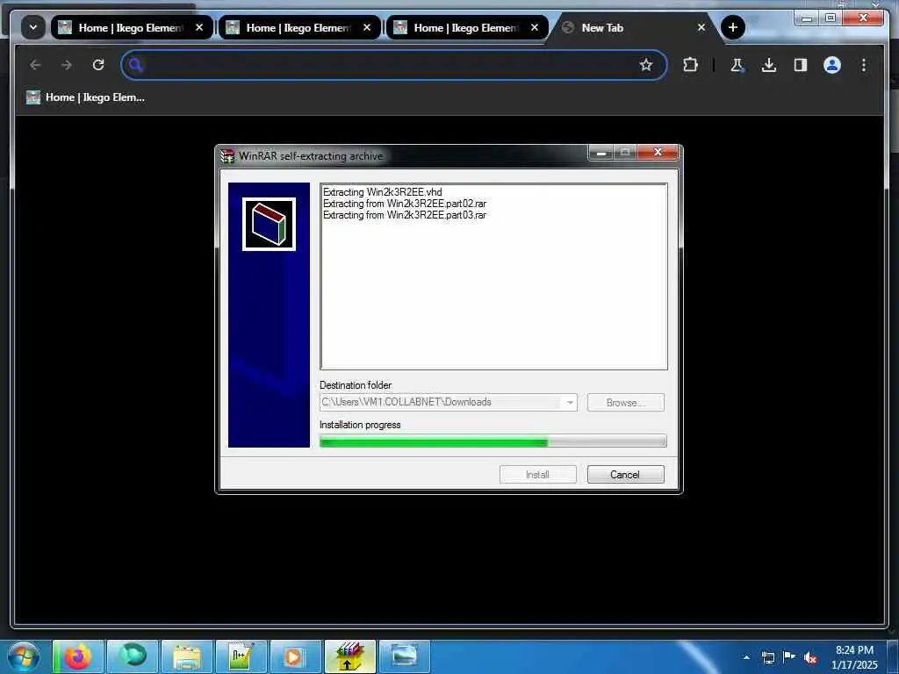
Task: Open the network tray icon
Action: click(767, 657)
